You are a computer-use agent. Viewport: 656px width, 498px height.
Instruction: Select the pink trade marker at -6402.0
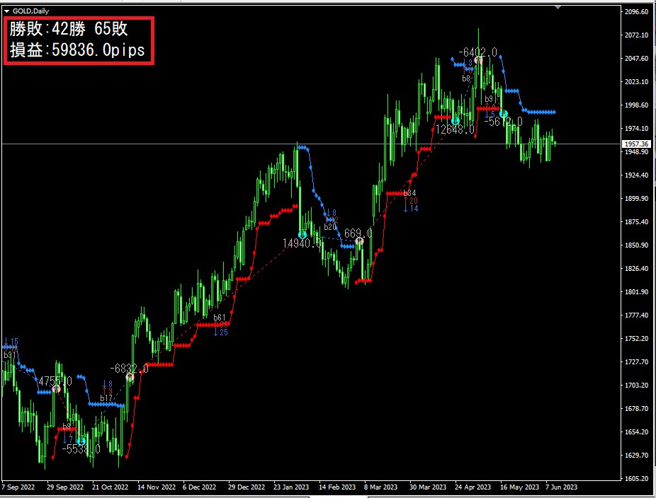(478, 60)
